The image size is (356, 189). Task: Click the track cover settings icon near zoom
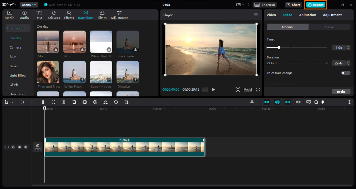[x=308, y=102]
